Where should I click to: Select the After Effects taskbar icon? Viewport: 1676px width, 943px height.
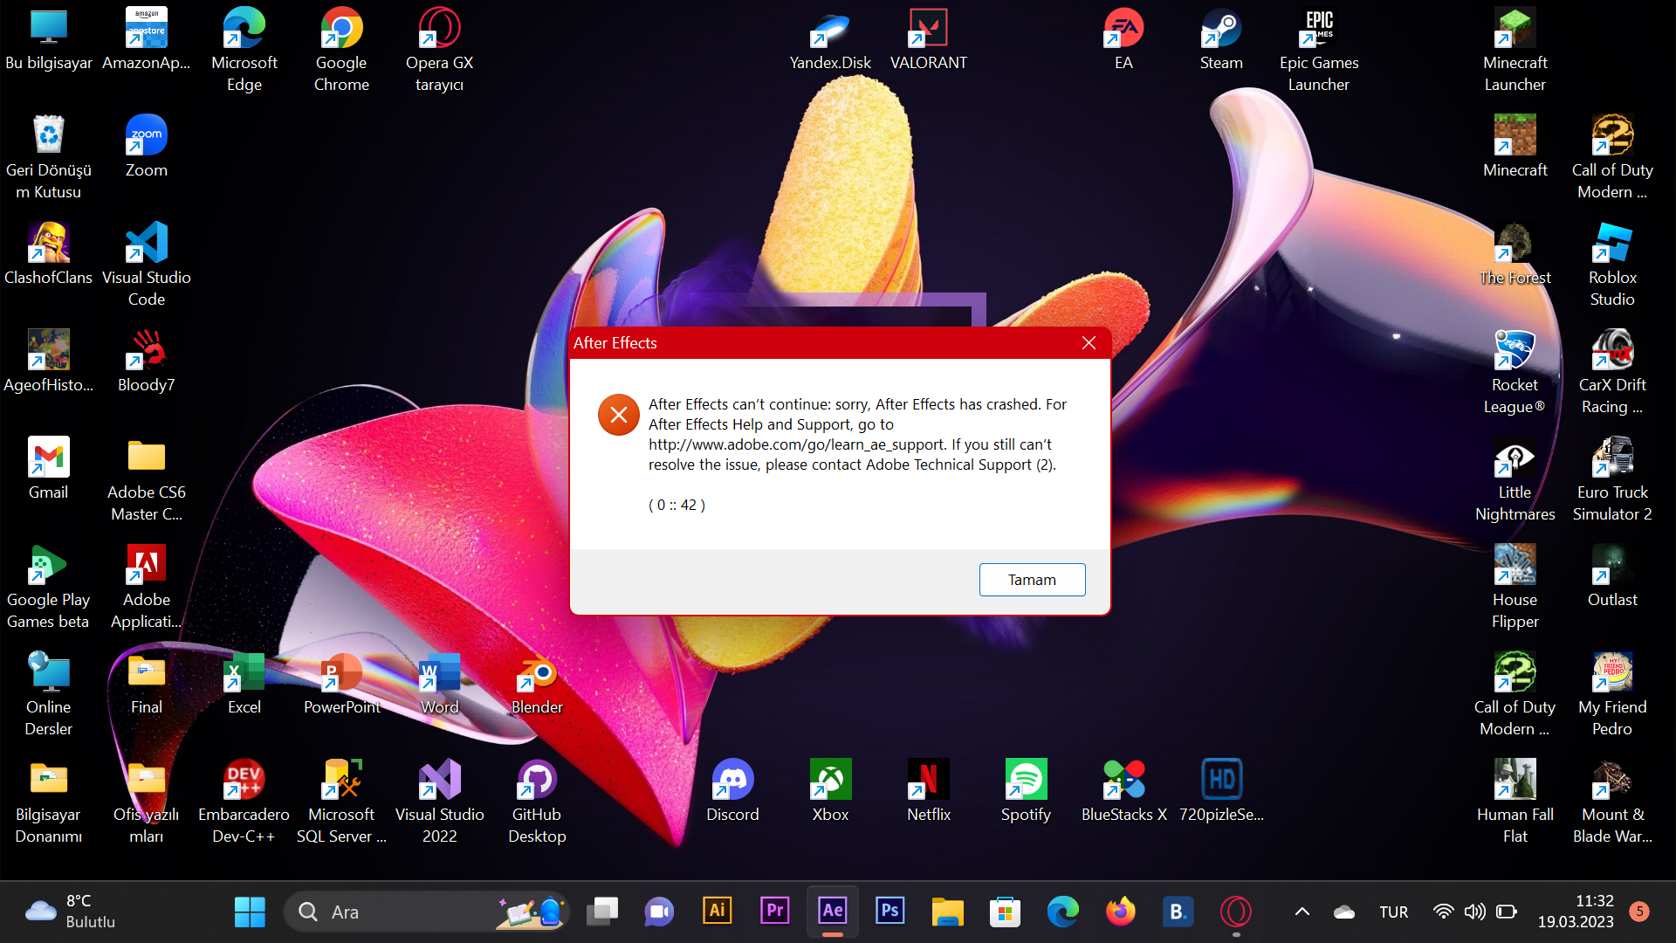pyautogui.click(x=831, y=911)
